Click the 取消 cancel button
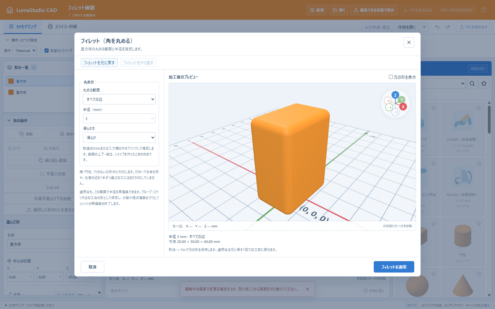Image resolution: width=495 pixels, height=309 pixels. (x=93, y=267)
